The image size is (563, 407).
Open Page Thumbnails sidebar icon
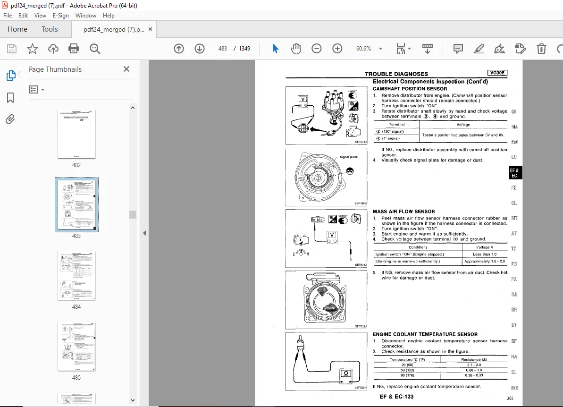point(11,76)
